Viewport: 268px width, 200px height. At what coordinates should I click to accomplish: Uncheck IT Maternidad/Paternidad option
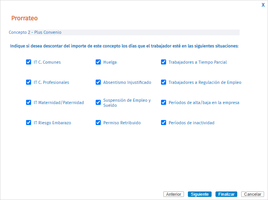click(28, 103)
